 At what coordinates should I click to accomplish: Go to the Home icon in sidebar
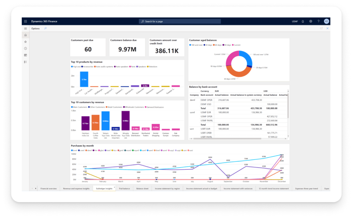click(x=25, y=35)
